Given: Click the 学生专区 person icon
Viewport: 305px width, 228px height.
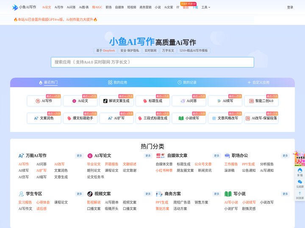Looking at the screenshot, I should [x=21, y=194].
